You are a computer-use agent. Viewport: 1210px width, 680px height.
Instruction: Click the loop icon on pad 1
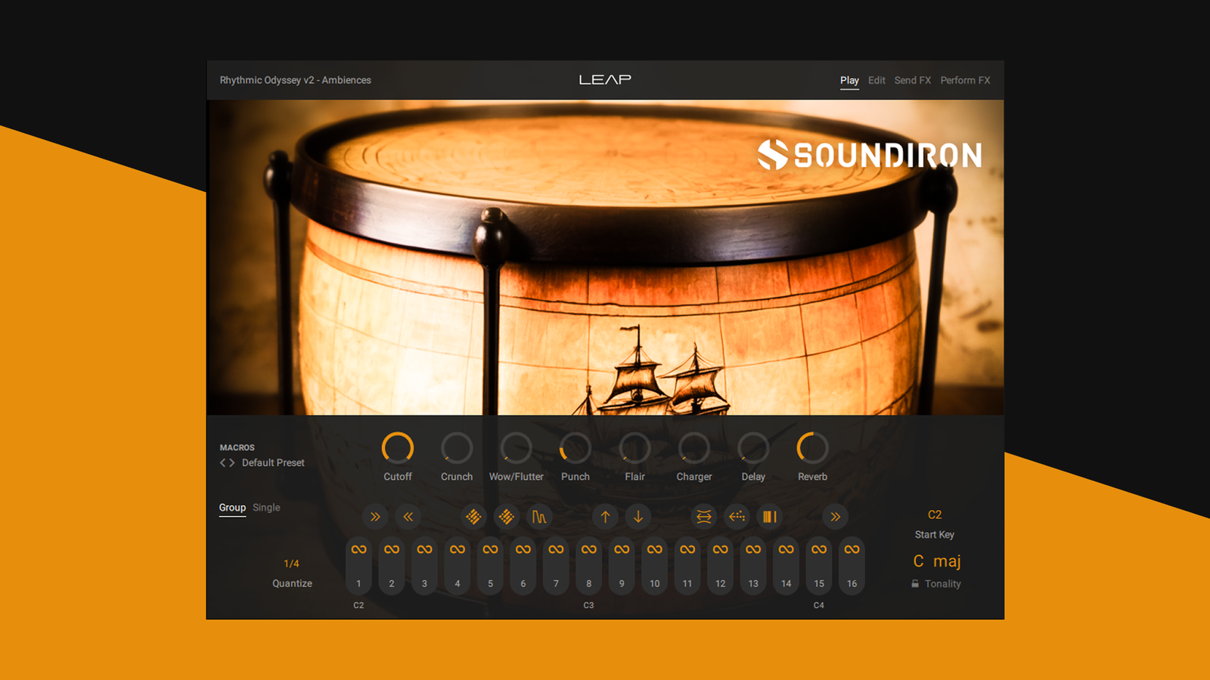coord(358,549)
